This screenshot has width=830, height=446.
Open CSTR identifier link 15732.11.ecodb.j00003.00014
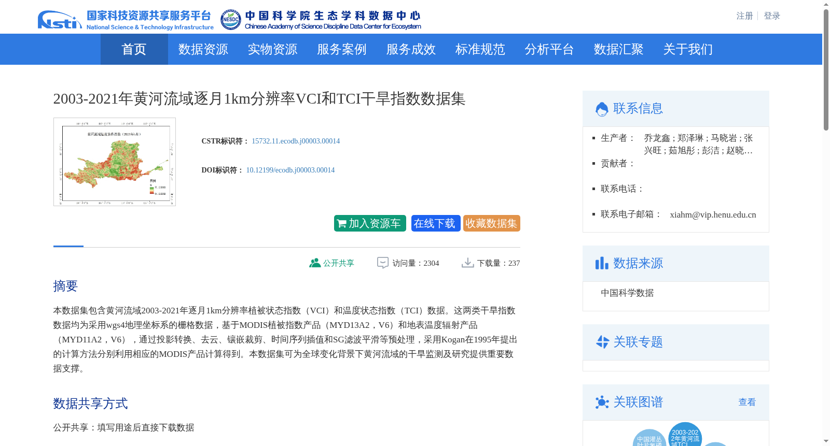click(296, 141)
